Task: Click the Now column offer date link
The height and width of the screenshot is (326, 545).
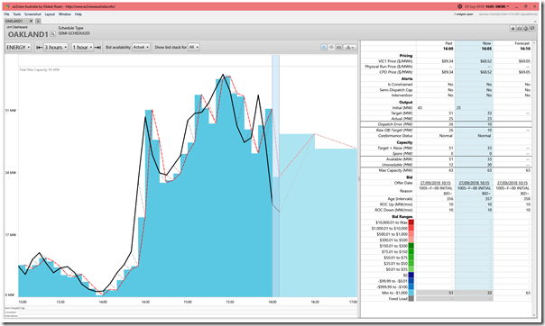Action: (474, 183)
